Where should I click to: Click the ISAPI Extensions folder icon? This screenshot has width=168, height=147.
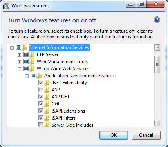point(47,111)
